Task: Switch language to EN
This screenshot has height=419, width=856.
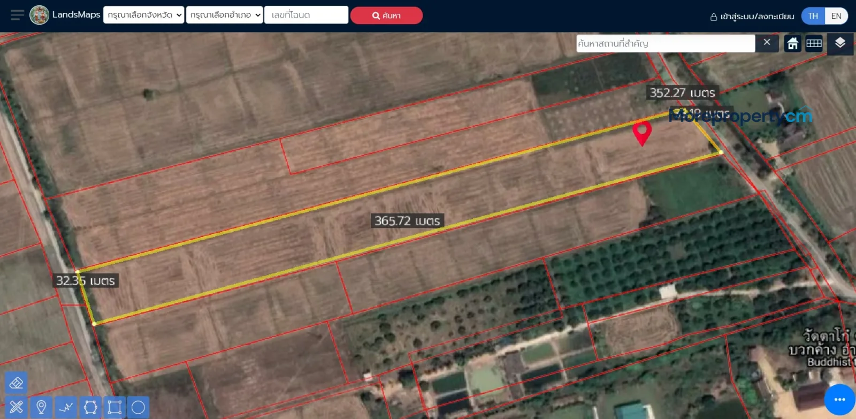Action: 836,16
